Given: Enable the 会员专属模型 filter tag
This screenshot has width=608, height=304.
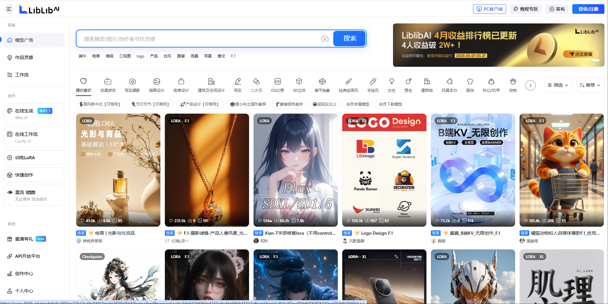Looking at the screenshot, I should click(x=358, y=104).
